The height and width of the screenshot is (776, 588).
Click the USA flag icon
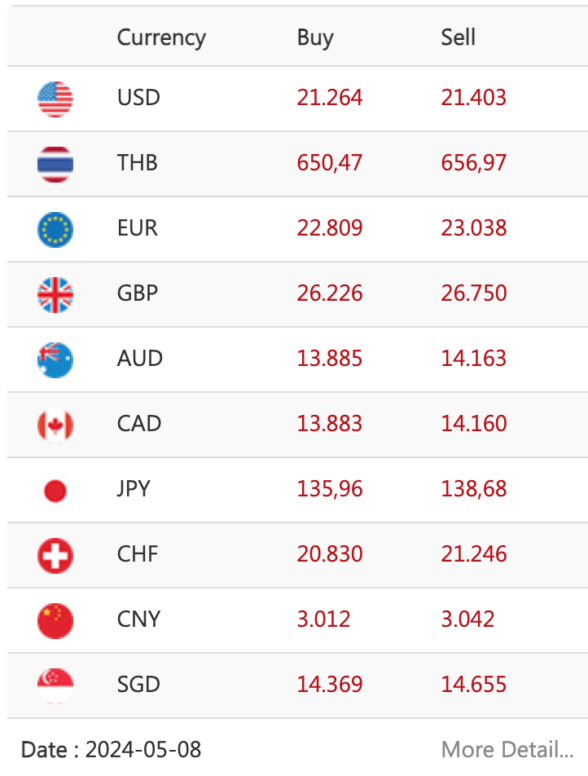coord(55,99)
